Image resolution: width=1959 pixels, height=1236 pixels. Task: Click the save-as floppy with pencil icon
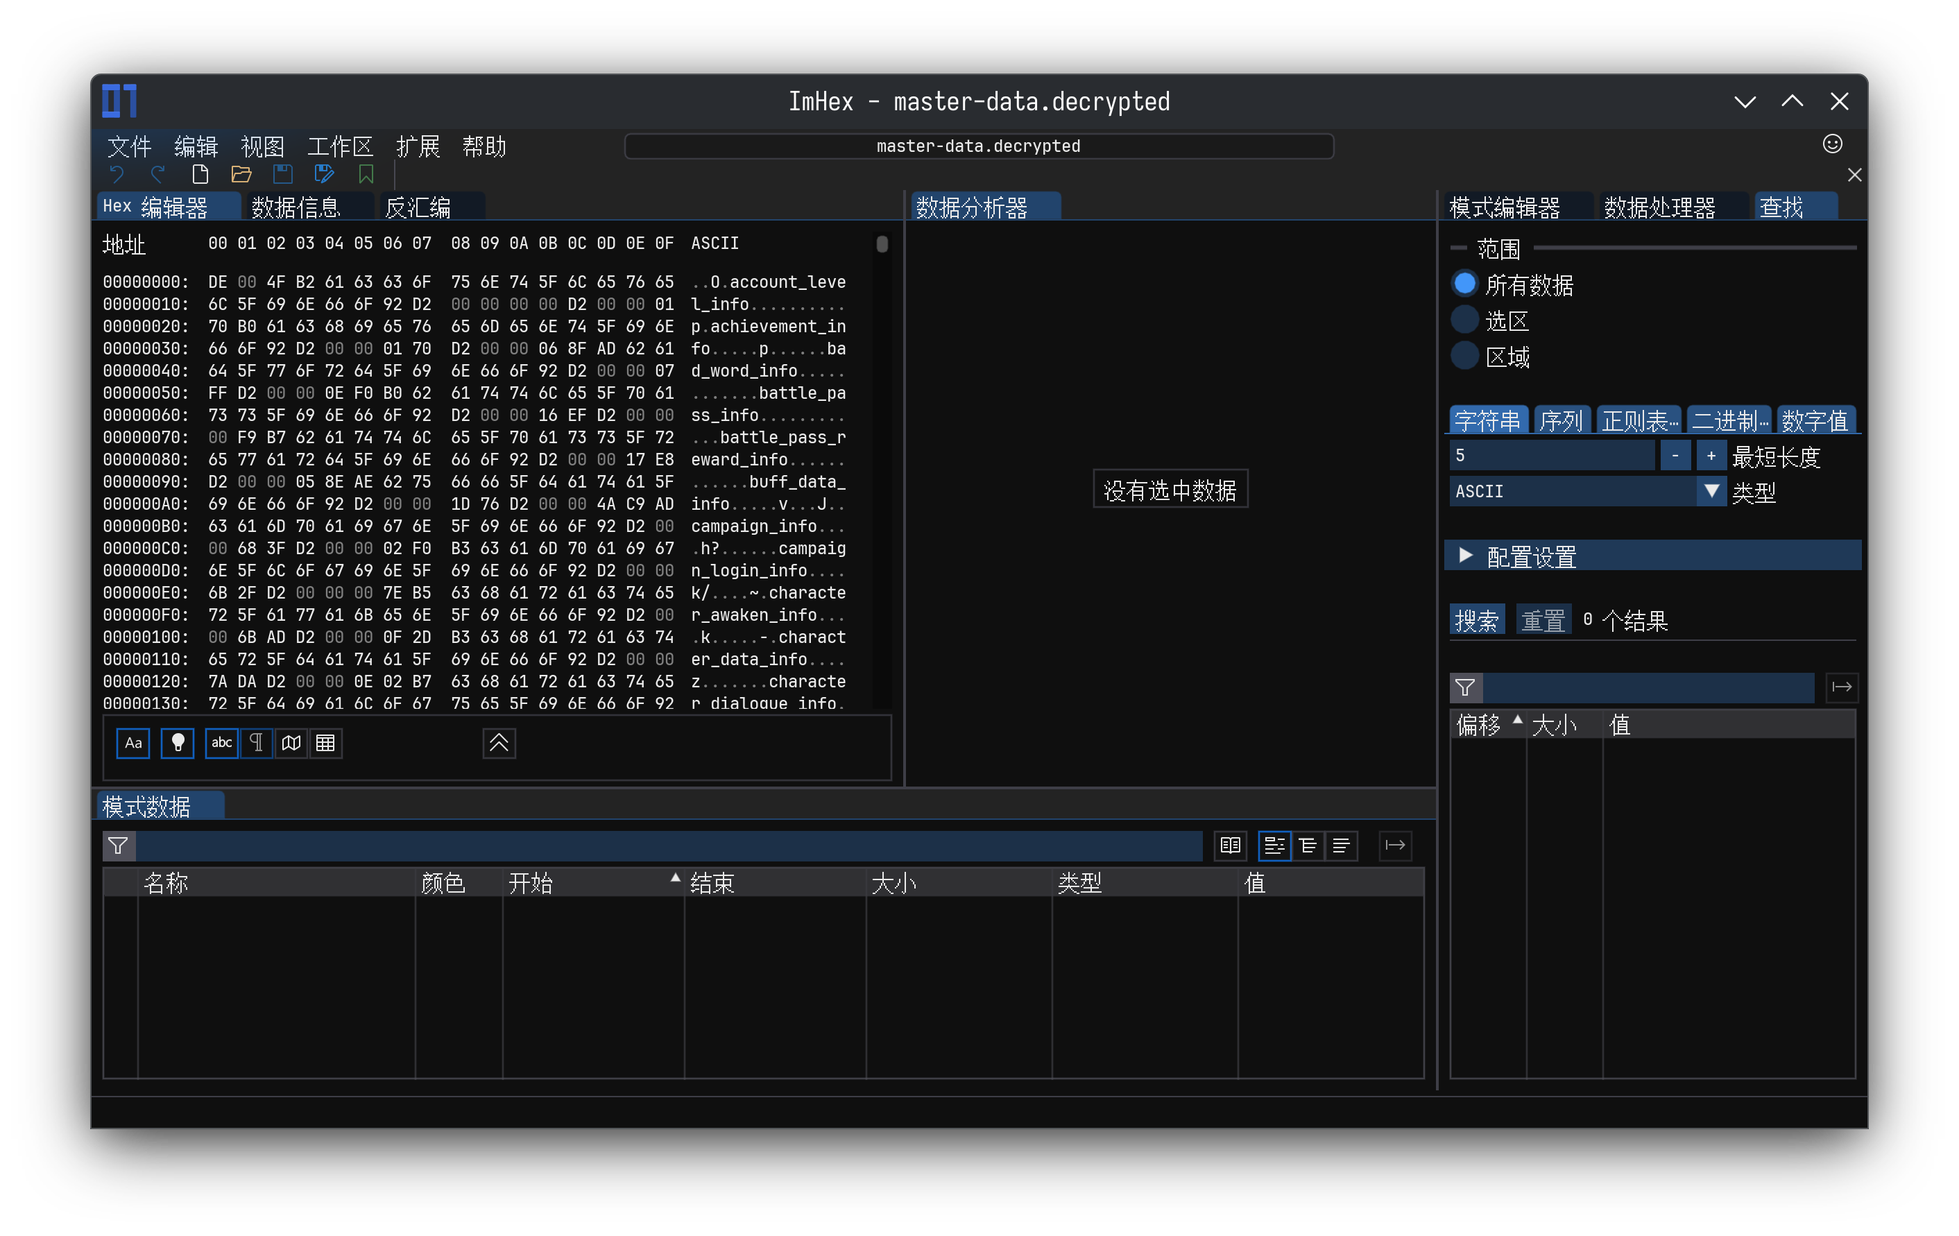[x=325, y=174]
